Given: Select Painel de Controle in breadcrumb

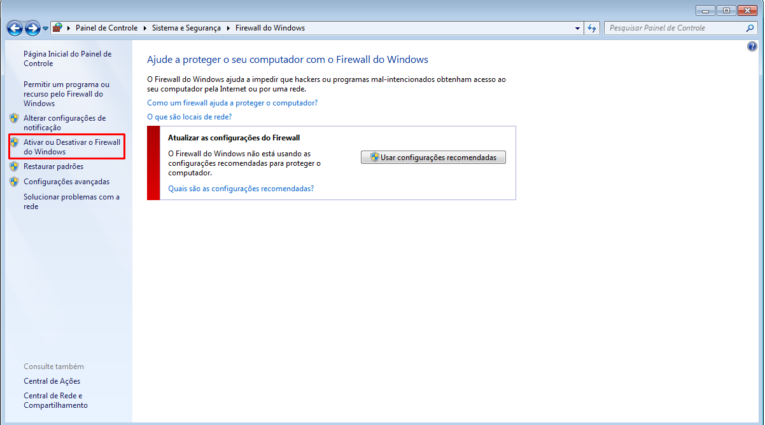Looking at the screenshot, I should pyautogui.click(x=106, y=28).
